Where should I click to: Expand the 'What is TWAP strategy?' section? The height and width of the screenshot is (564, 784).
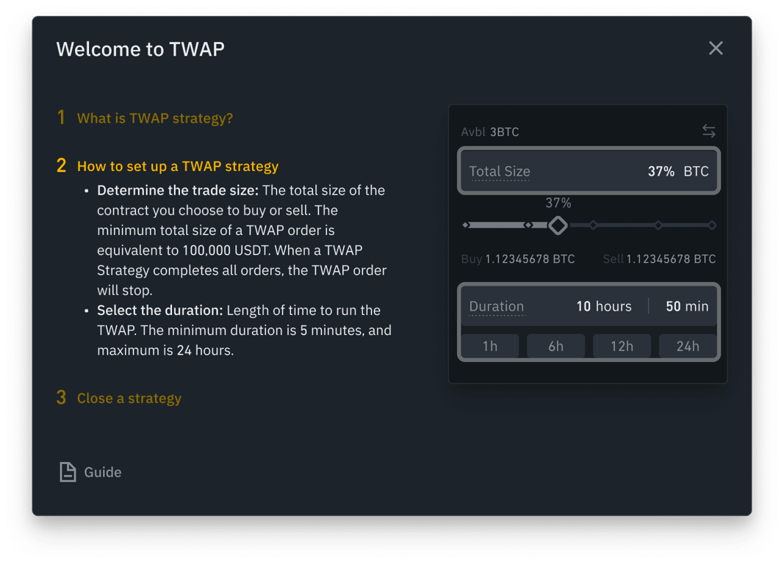pos(155,117)
